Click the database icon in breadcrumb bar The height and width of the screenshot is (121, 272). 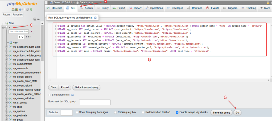click(77, 3)
